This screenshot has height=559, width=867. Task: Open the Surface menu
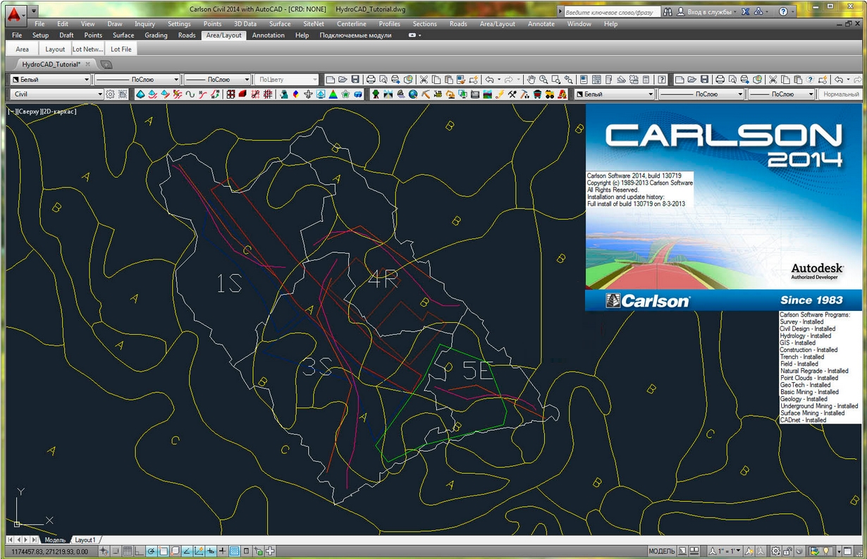[280, 24]
